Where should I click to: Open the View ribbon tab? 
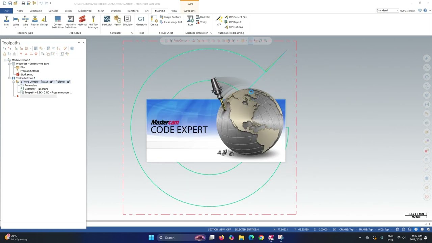(x=174, y=11)
